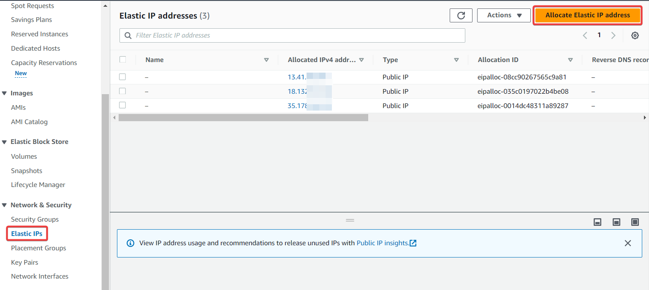
Task: Open Reserved Instances in sidebar
Action: [40, 34]
